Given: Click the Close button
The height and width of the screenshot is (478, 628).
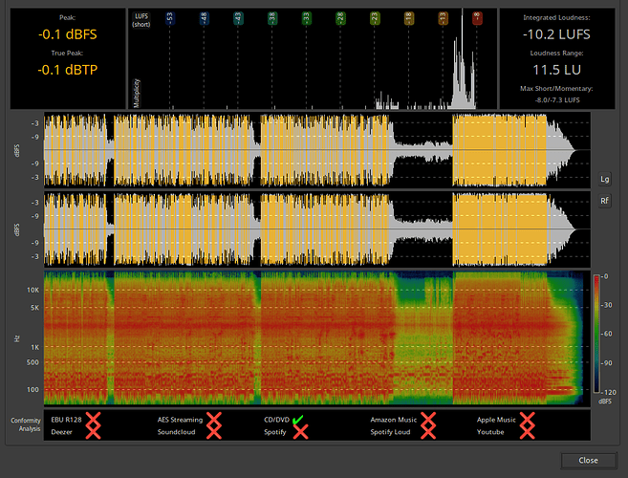Looking at the screenshot, I should pos(588,460).
